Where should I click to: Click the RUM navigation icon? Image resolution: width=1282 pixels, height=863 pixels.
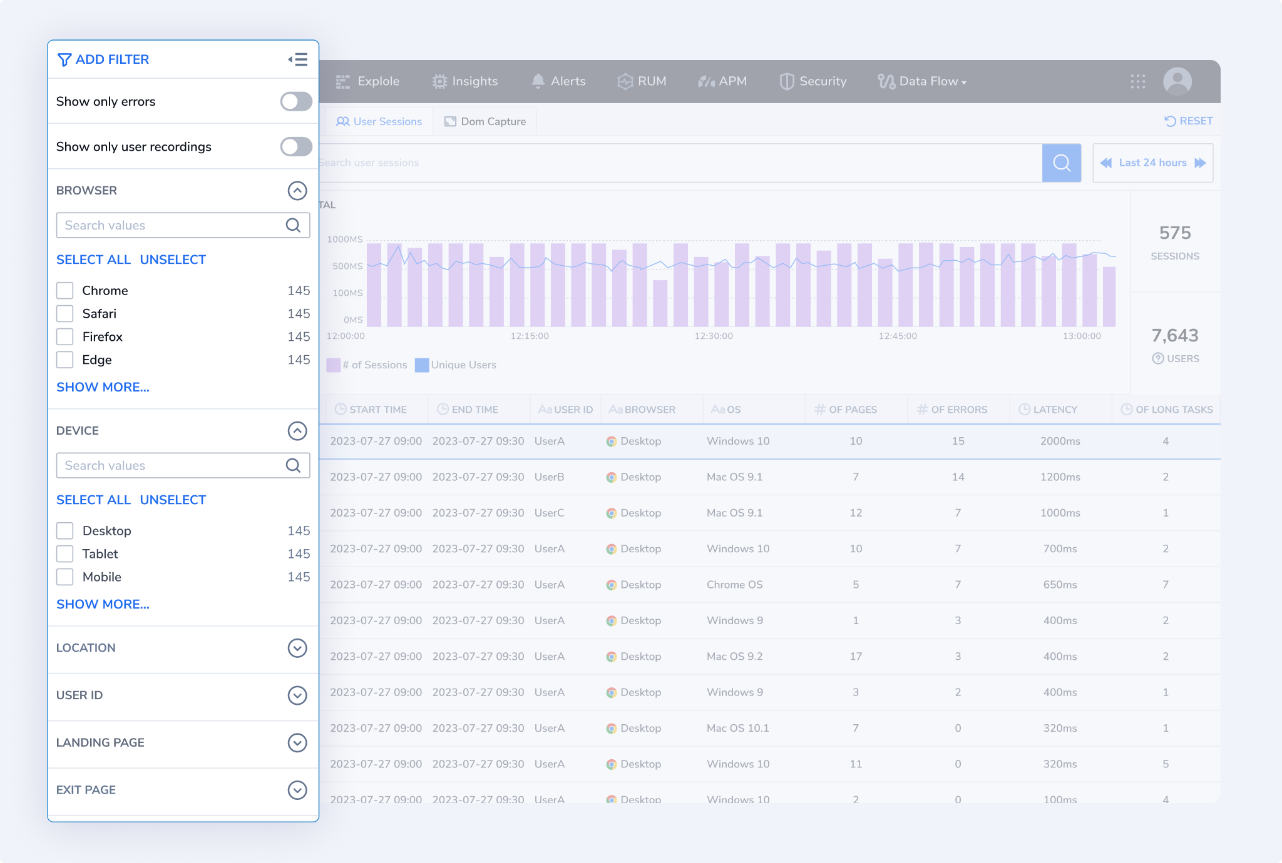[625, 81]
